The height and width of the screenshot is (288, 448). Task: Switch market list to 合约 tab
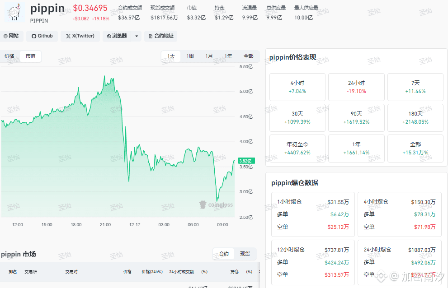click(224, 254)
